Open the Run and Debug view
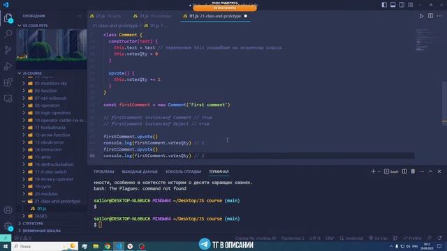The image size is (447, 251). tap(8, 66)
